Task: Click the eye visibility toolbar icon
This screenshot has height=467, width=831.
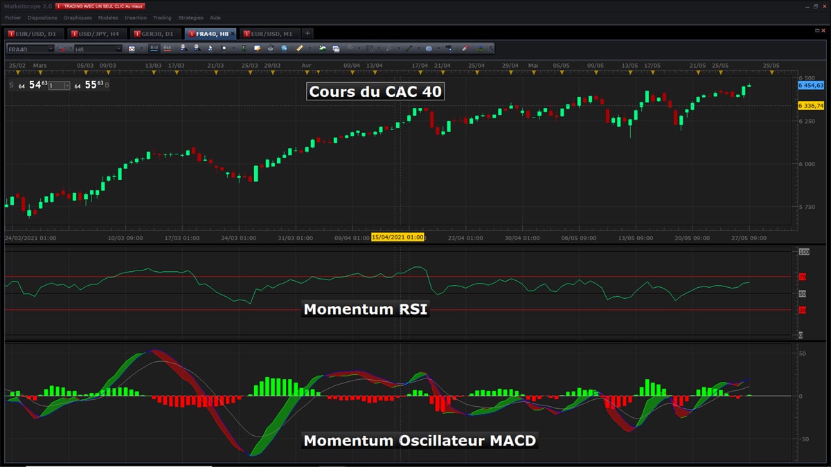Action: (271, 48)
